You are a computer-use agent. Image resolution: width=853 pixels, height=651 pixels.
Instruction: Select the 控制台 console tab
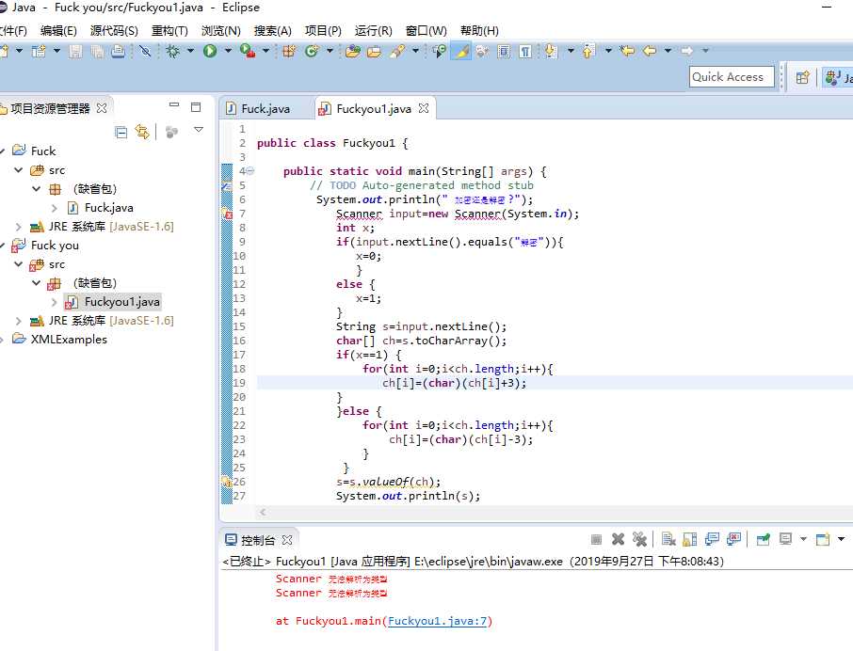(x=258, y=540)
